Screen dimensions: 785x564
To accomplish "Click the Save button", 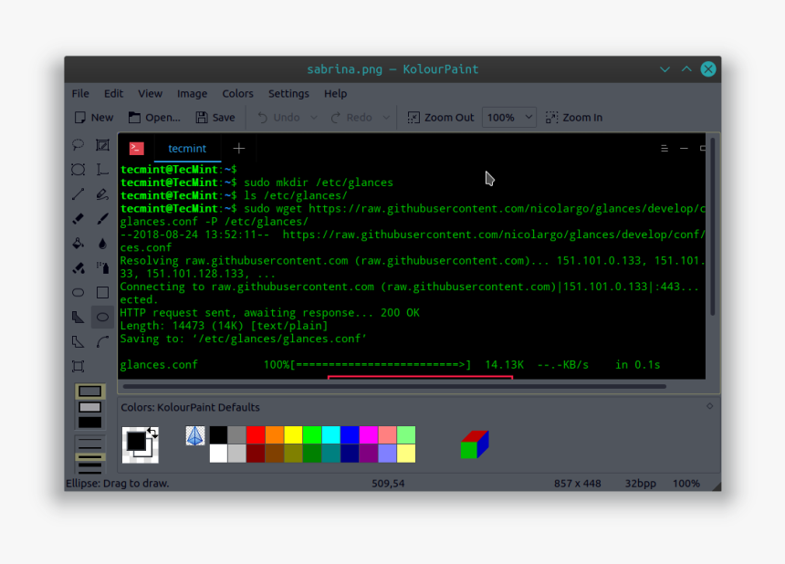I will 215,117.
